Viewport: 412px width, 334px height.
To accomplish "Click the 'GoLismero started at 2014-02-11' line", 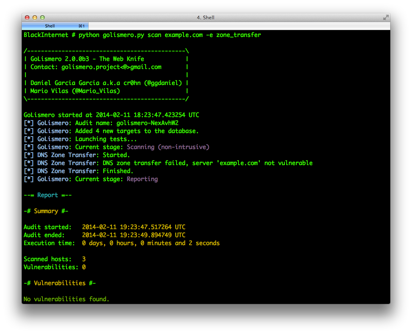I will point(112,115).
